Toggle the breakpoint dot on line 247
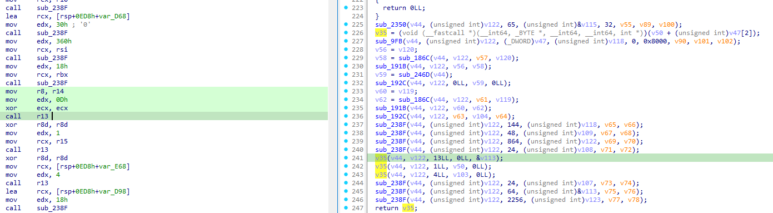Screen dimensions: 773x213 (346, 208)
